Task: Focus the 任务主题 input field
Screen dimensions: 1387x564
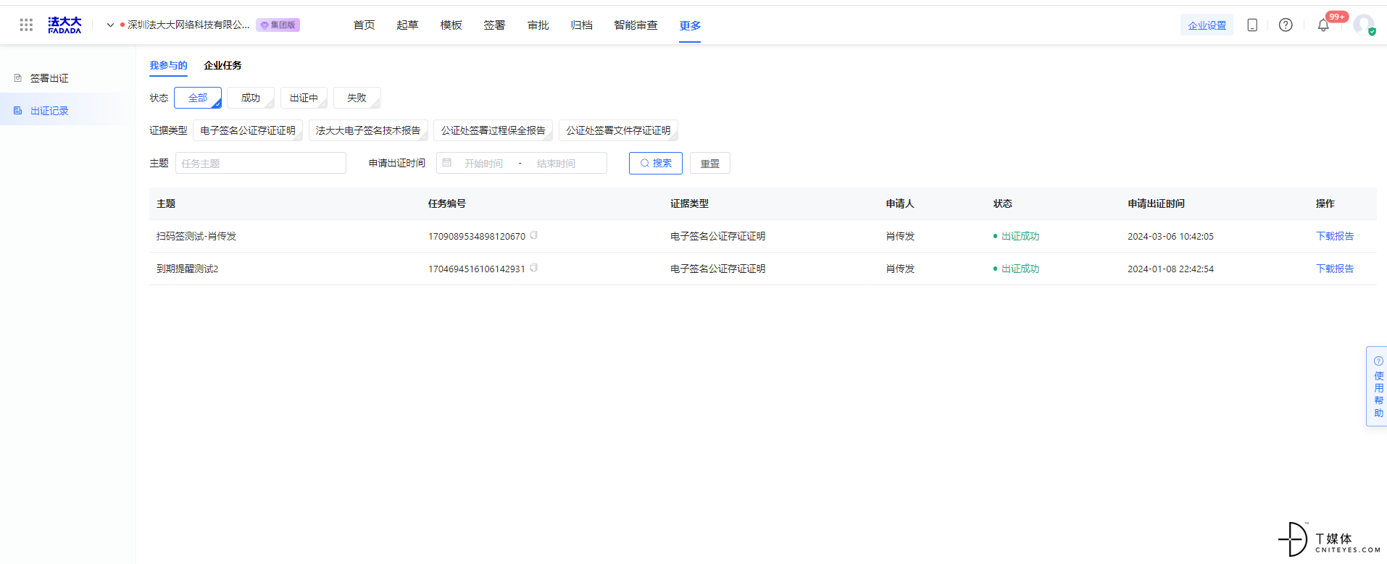Action: click(x=261, y=163)
